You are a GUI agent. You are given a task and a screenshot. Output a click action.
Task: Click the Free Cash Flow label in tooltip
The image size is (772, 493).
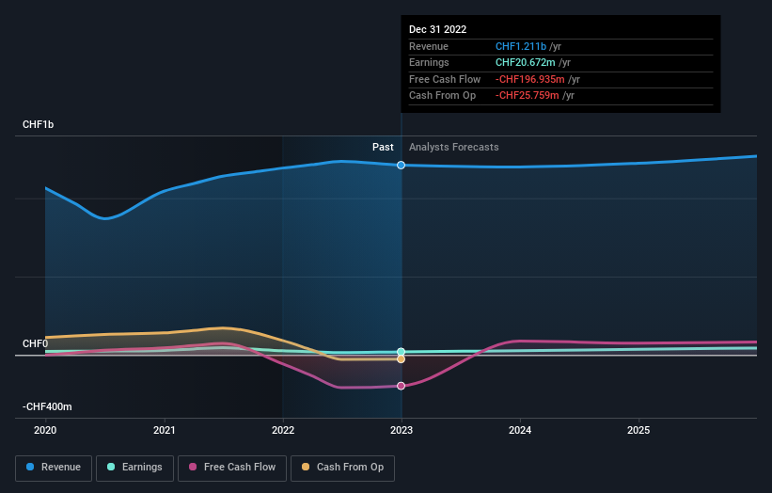click(x=445, y=79)
